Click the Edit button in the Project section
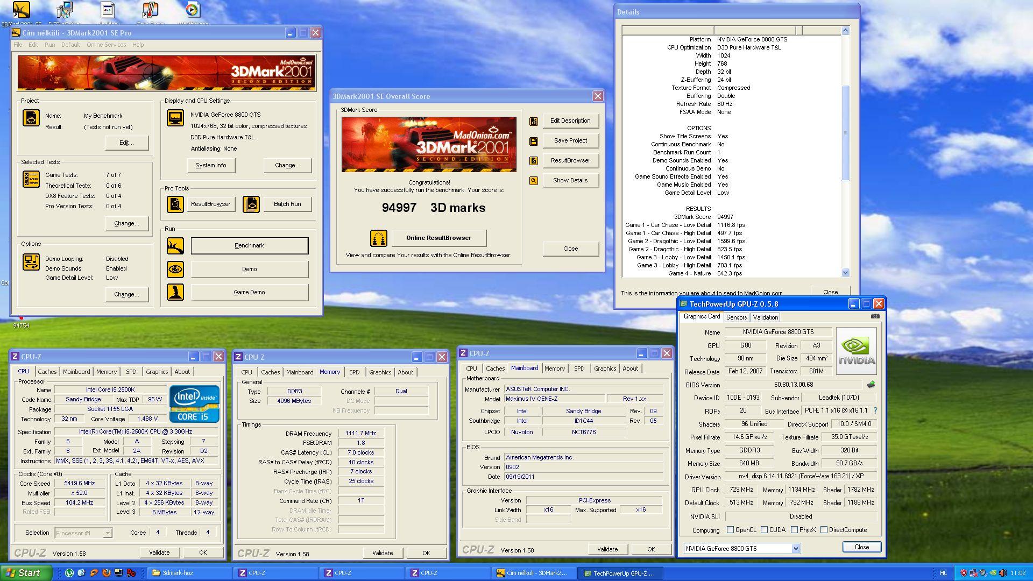This screenshot has height=581, width=1033. click(x=126, y=143)
